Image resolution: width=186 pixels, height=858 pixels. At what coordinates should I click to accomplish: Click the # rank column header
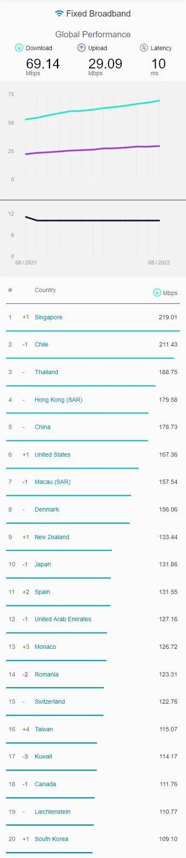pyautogui.click(x=10, y=290)
